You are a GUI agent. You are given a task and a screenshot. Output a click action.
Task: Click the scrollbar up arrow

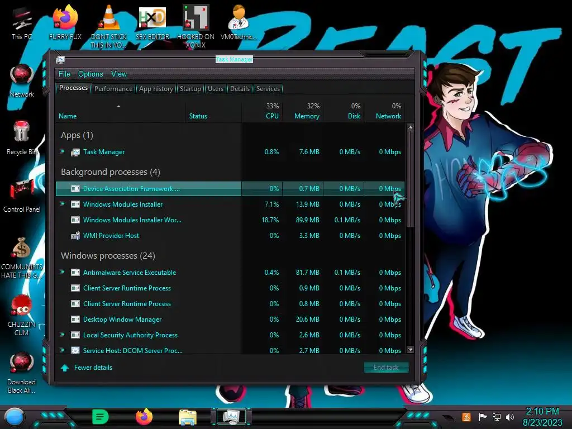point(410,128)
